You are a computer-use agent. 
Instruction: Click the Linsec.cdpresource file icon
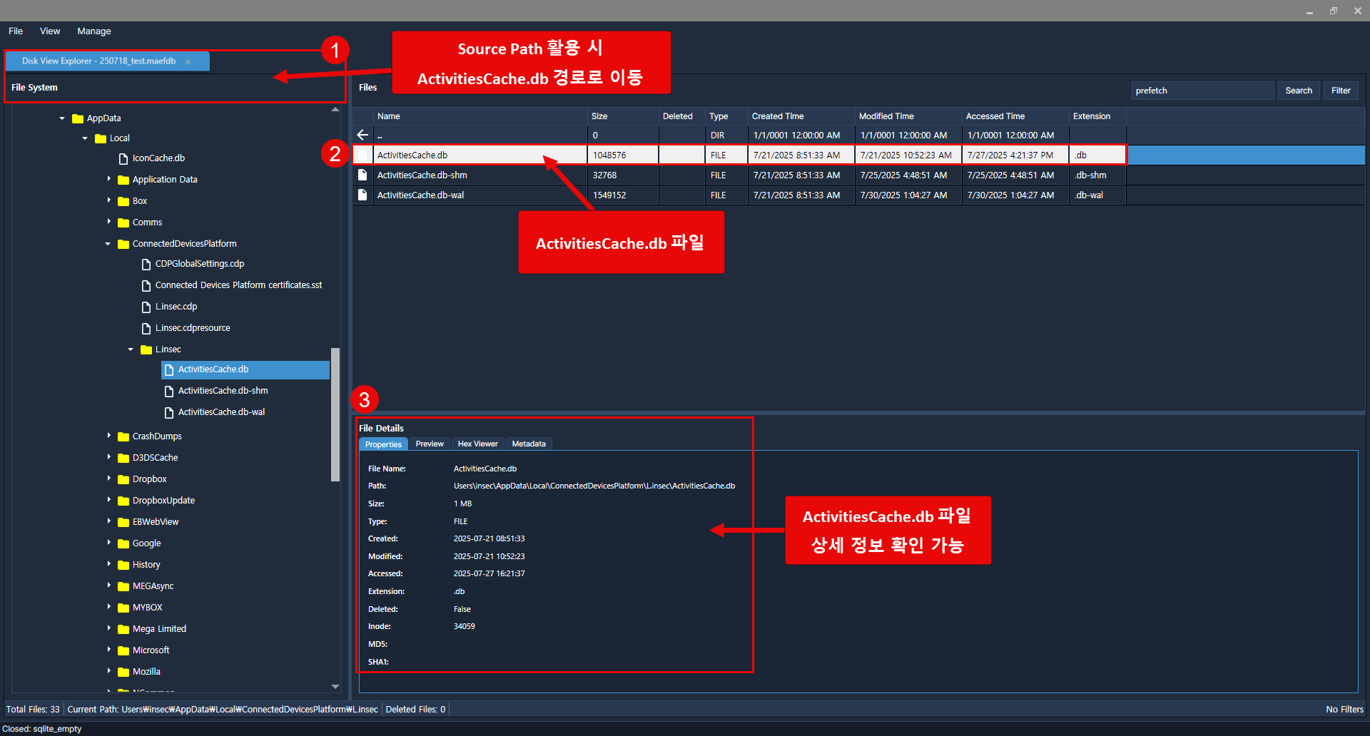tap(146, 329)
